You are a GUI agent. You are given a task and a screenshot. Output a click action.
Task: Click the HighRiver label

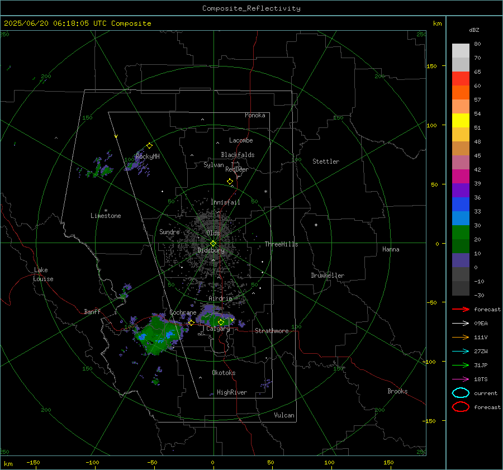(232, 392)
